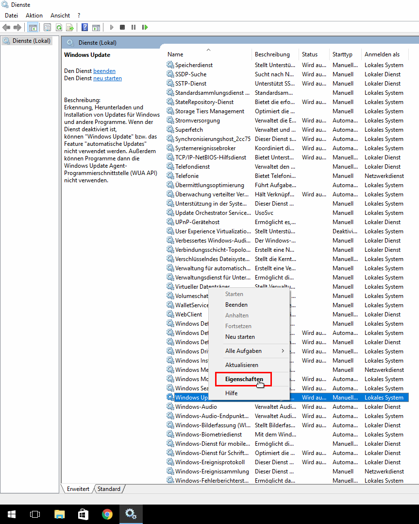
Task: Choose Aktualisieren in the context menu
Action: click(x=249, y=365)
